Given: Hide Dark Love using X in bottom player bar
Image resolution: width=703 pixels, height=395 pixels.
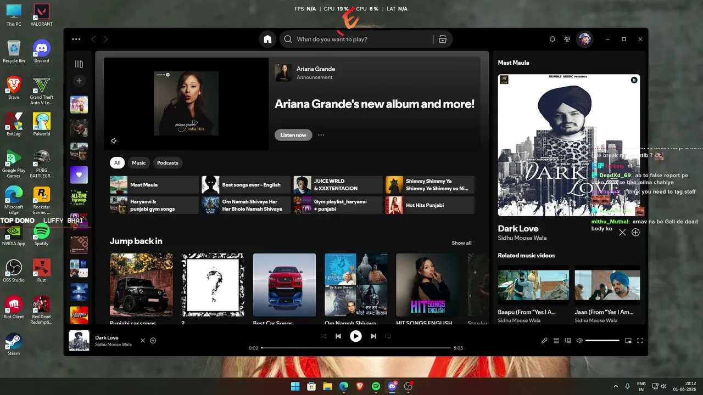Looking at the screenshot, I should (x=143, y=341).
